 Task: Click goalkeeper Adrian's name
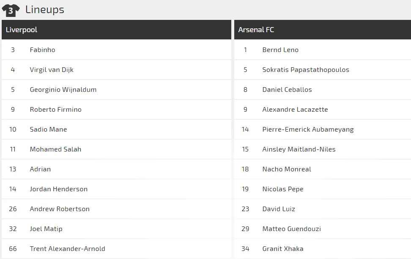coord(40,169)
